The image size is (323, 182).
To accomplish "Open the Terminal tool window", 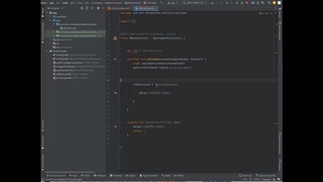I will click(x=116, y=175).
